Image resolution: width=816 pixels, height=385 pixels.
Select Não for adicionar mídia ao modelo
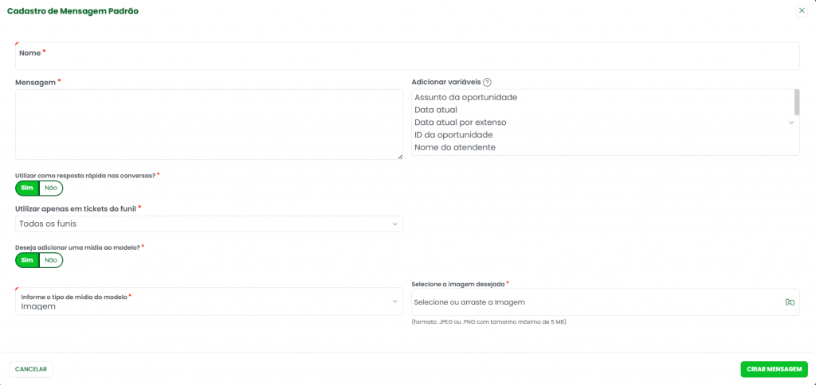[x=51, y=260]
